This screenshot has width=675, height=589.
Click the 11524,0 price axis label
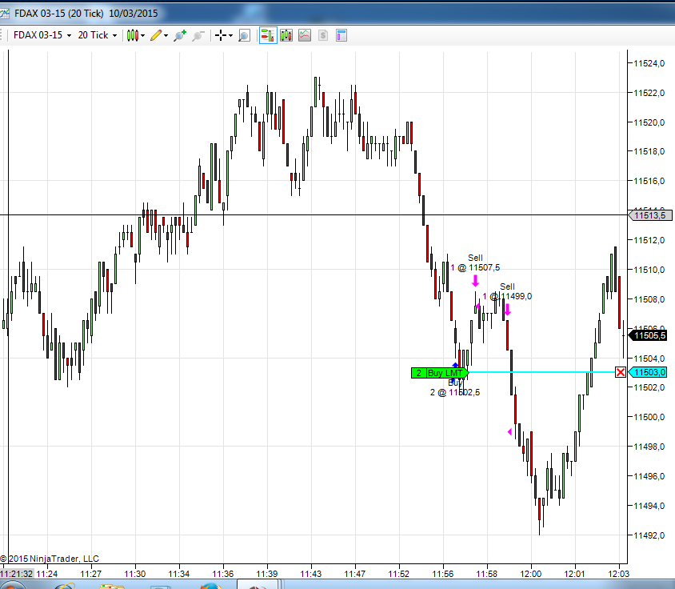click(649, 63)
